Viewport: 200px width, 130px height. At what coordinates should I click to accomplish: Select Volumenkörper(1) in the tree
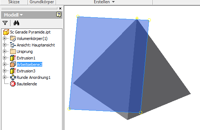[x=32, y=39]
